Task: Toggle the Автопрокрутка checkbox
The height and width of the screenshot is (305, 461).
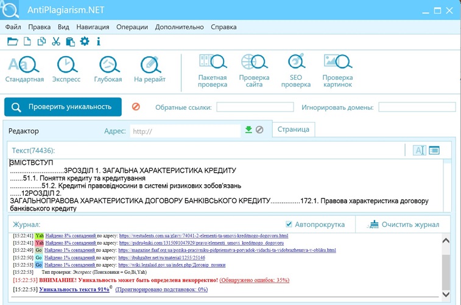Action: 289,224
